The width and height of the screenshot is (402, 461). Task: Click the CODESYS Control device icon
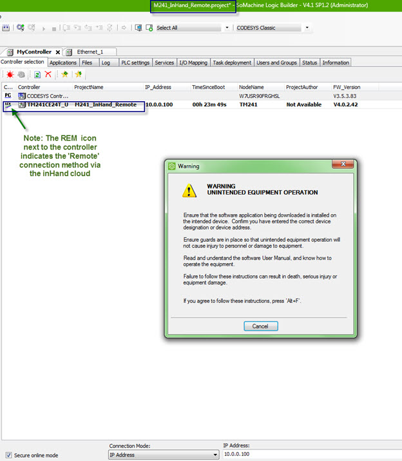click(22, 96)
